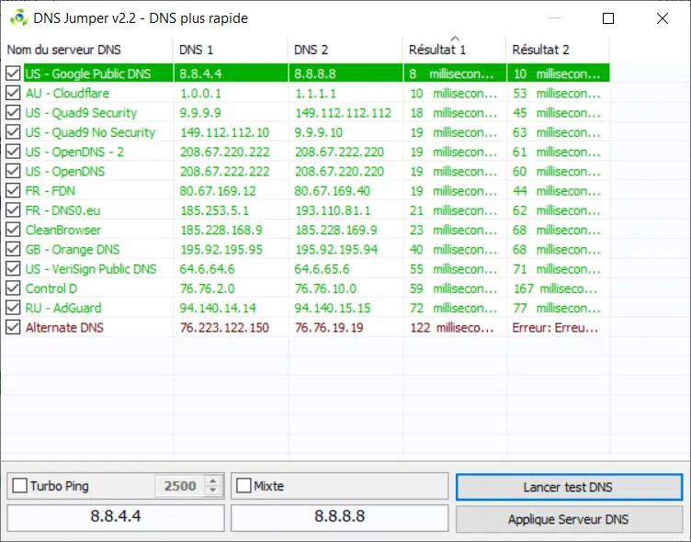Select the Control D row name

[51, 288]
